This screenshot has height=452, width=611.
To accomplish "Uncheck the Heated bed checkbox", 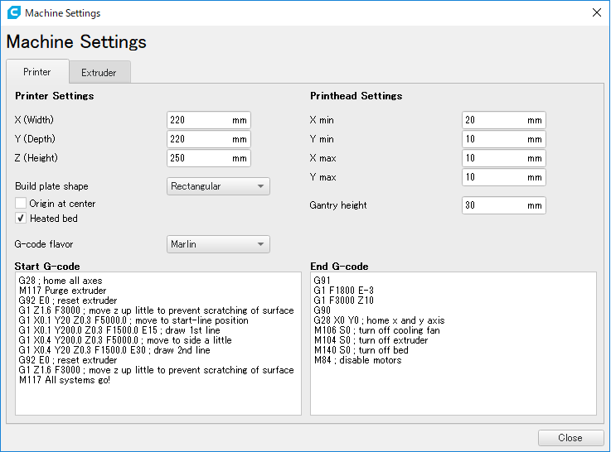I will [21, 219].
